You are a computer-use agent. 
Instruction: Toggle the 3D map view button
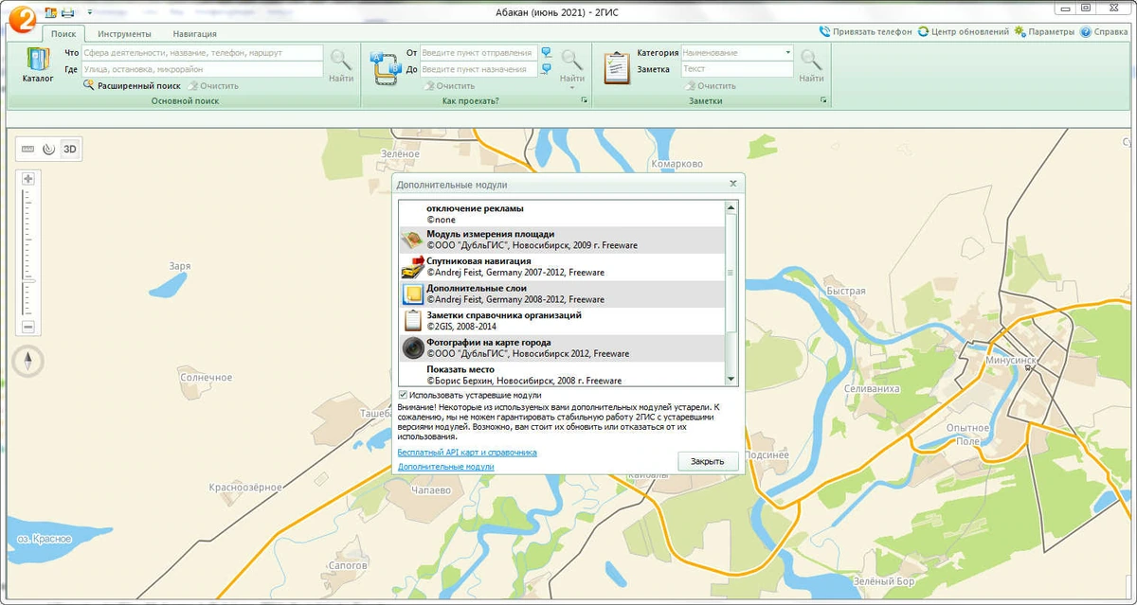tap(70, 149)
